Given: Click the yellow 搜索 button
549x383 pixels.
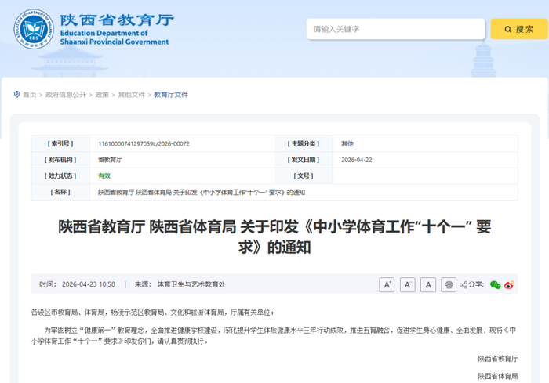Looking at the screenshot, I should 519,29.
